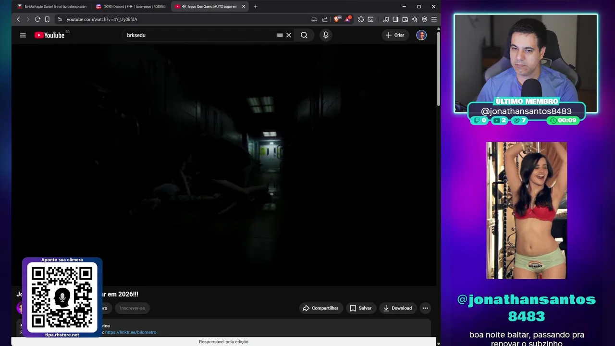Select the Jogos Que Quero MUITO Jogar tab
Viewport: 615px width, 346px height.
209,7
